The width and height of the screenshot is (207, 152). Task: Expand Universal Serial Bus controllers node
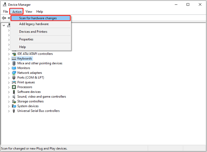(9, 111)
